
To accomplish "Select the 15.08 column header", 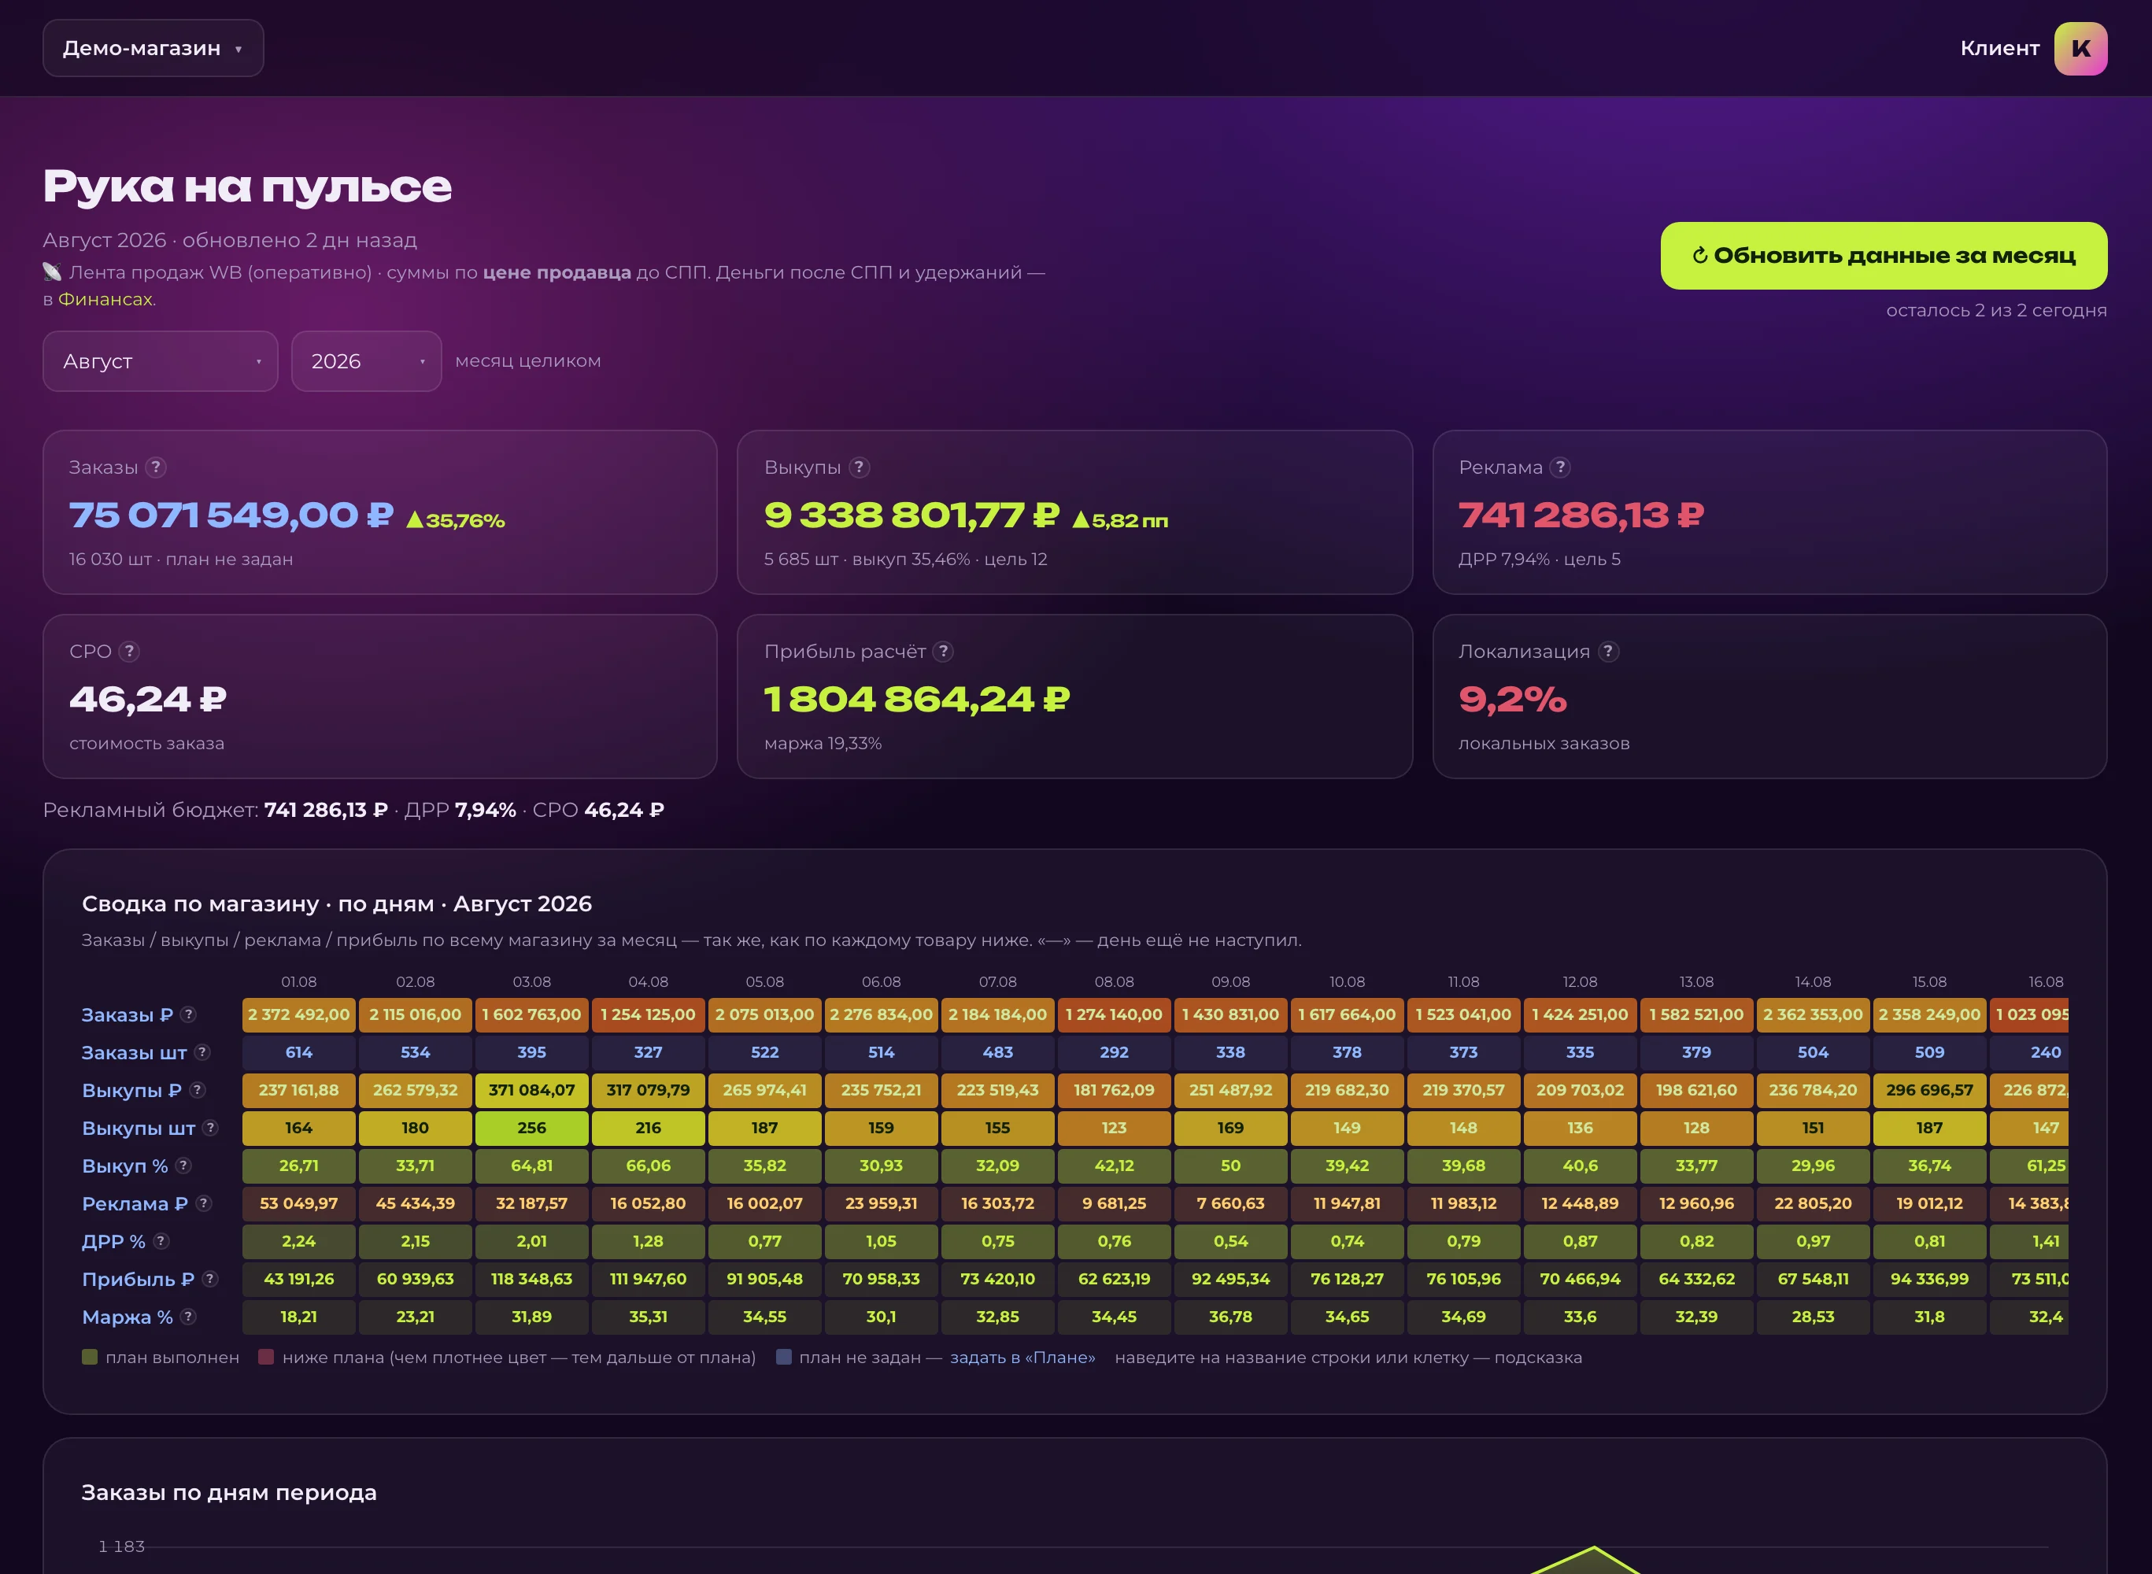I will [x=1929, y=981].
